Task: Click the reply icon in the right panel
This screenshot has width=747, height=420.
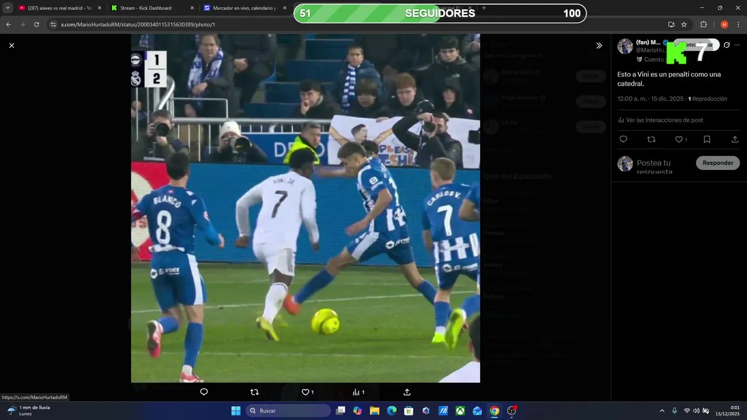Action: click(x=623, y=139)
